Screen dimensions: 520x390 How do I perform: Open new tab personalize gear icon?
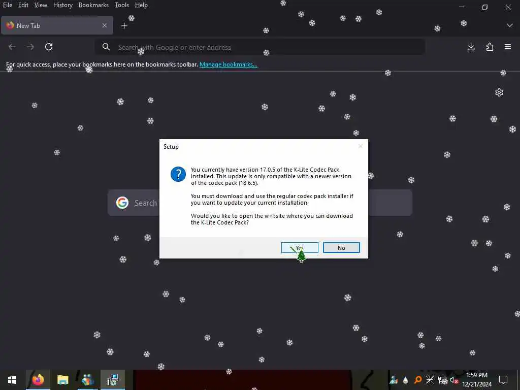[499, 92]
